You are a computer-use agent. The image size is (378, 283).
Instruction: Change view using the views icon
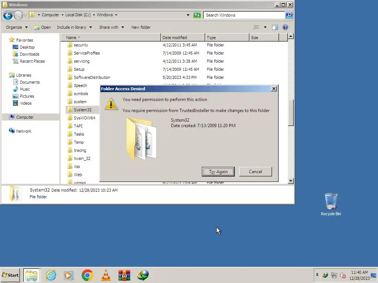(x=256, y=27)
